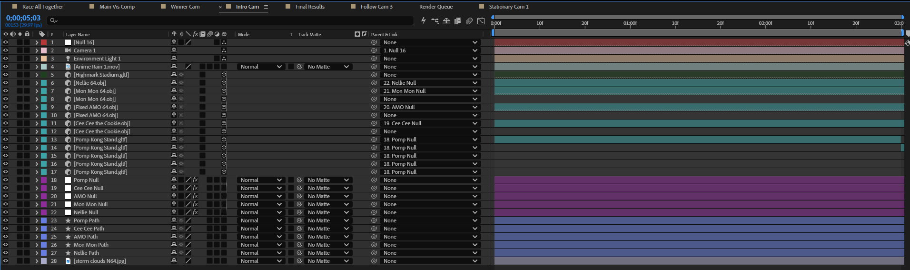The width and height of the screenshot is (910, 270).
Task: Click the fx effects switch on Pomp Null
Action: coord(195,180)
